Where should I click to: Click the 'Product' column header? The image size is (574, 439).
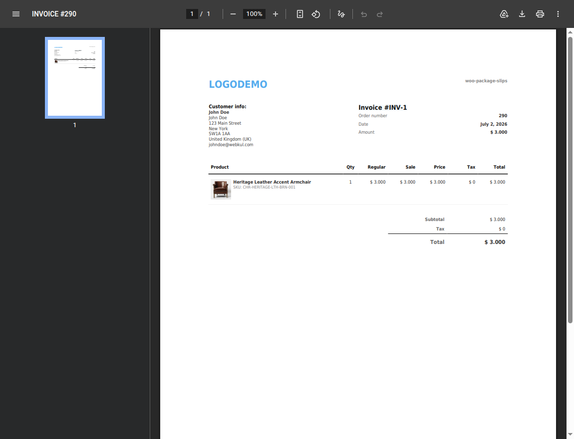[220, 167]
